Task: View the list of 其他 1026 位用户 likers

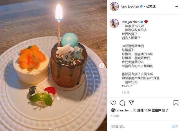Action: pos(149,110)
